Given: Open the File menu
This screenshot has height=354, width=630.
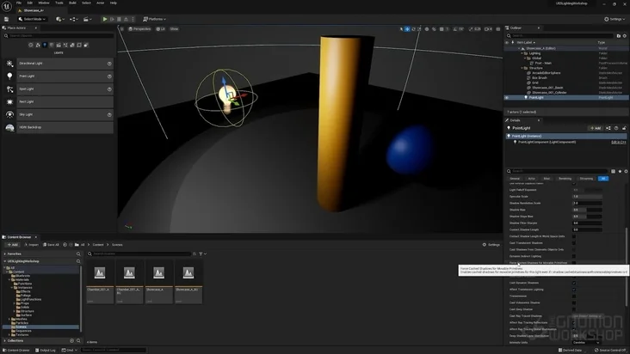Looking at the screenshot, I should click(x=19, y=3).
